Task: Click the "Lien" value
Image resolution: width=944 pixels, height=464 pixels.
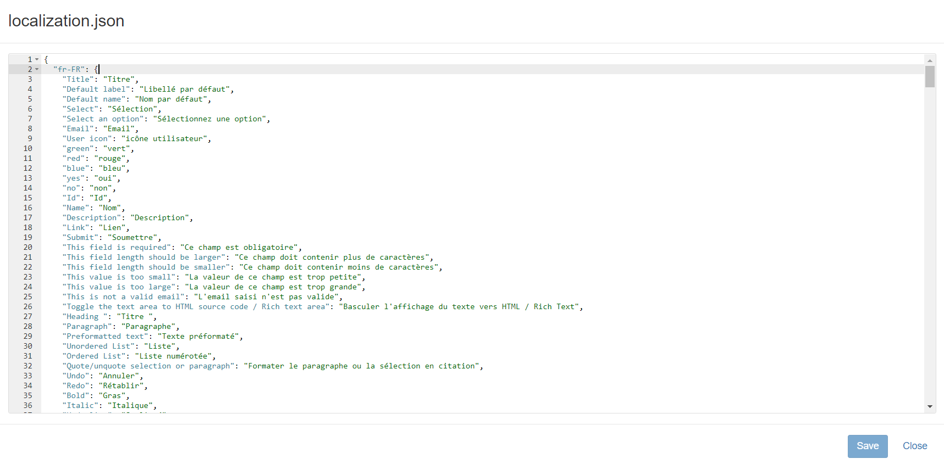Action: coord(112,227)
